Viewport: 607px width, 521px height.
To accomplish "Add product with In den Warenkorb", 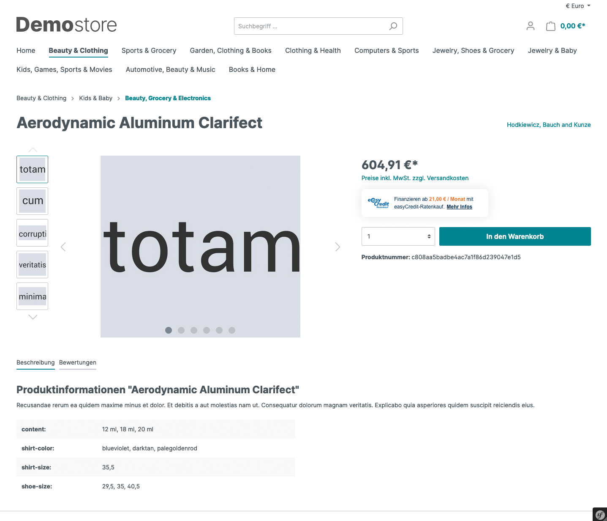I will pyautogui.click(x=515, y=236).
